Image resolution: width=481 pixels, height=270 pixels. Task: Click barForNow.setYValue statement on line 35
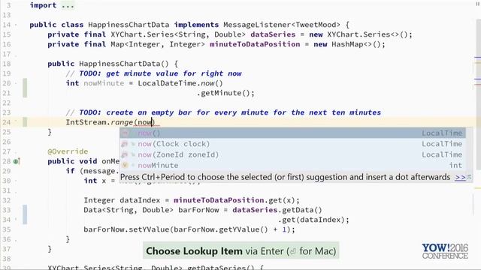189,229
